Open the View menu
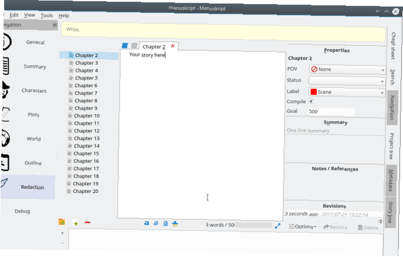Viewport: 403px width, 257px height. [29, 15]
